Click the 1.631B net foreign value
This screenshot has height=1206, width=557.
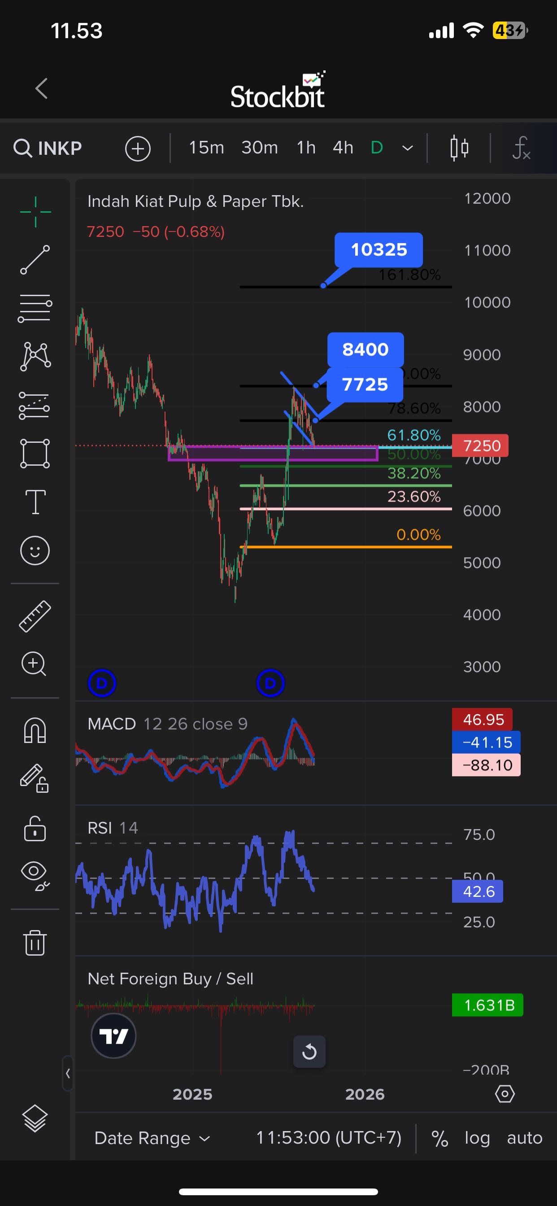(488, 1005)
